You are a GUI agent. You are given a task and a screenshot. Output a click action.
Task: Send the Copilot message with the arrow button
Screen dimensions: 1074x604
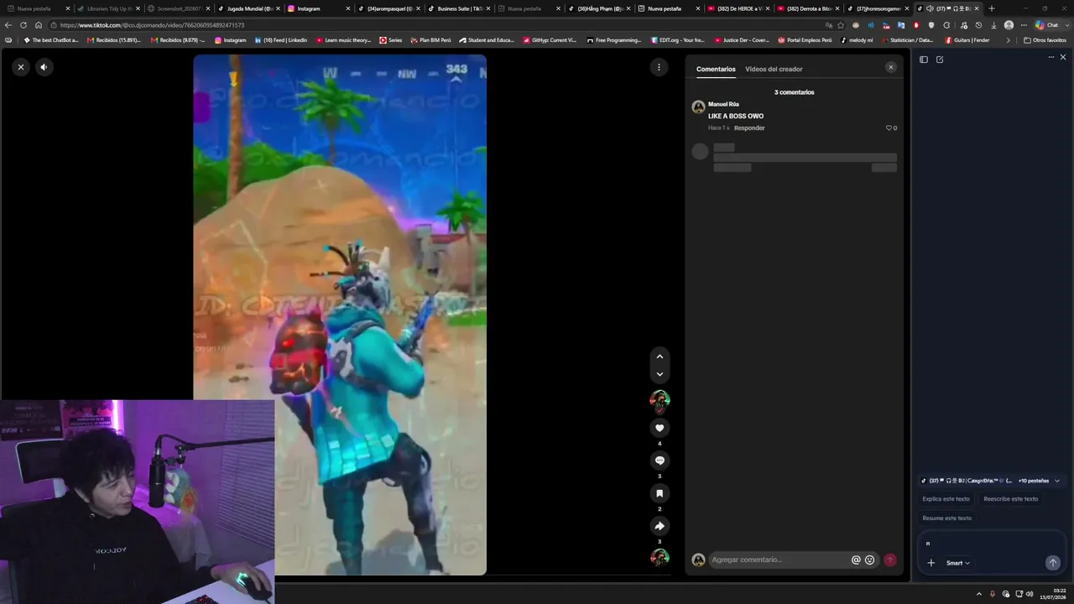pos(1052,563)
